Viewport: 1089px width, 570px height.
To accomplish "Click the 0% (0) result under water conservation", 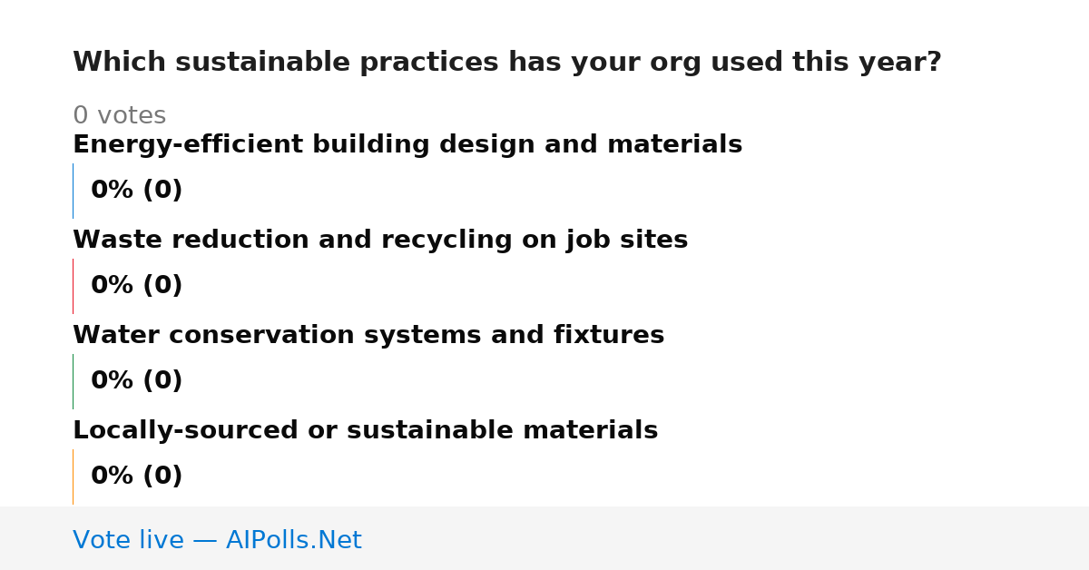I will click(x=137, y=381).
